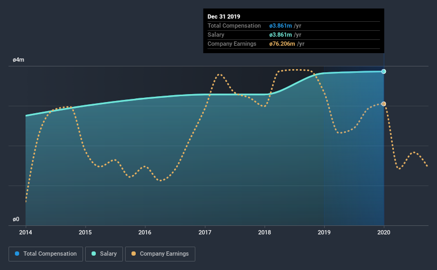
Task: Click the 2019 x-axis label
Action: [324, 232]
